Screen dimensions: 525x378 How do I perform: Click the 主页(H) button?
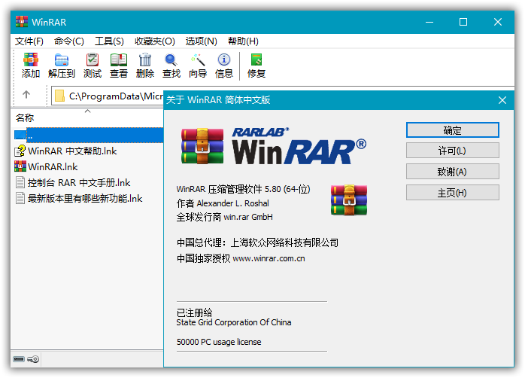[453, 193]
